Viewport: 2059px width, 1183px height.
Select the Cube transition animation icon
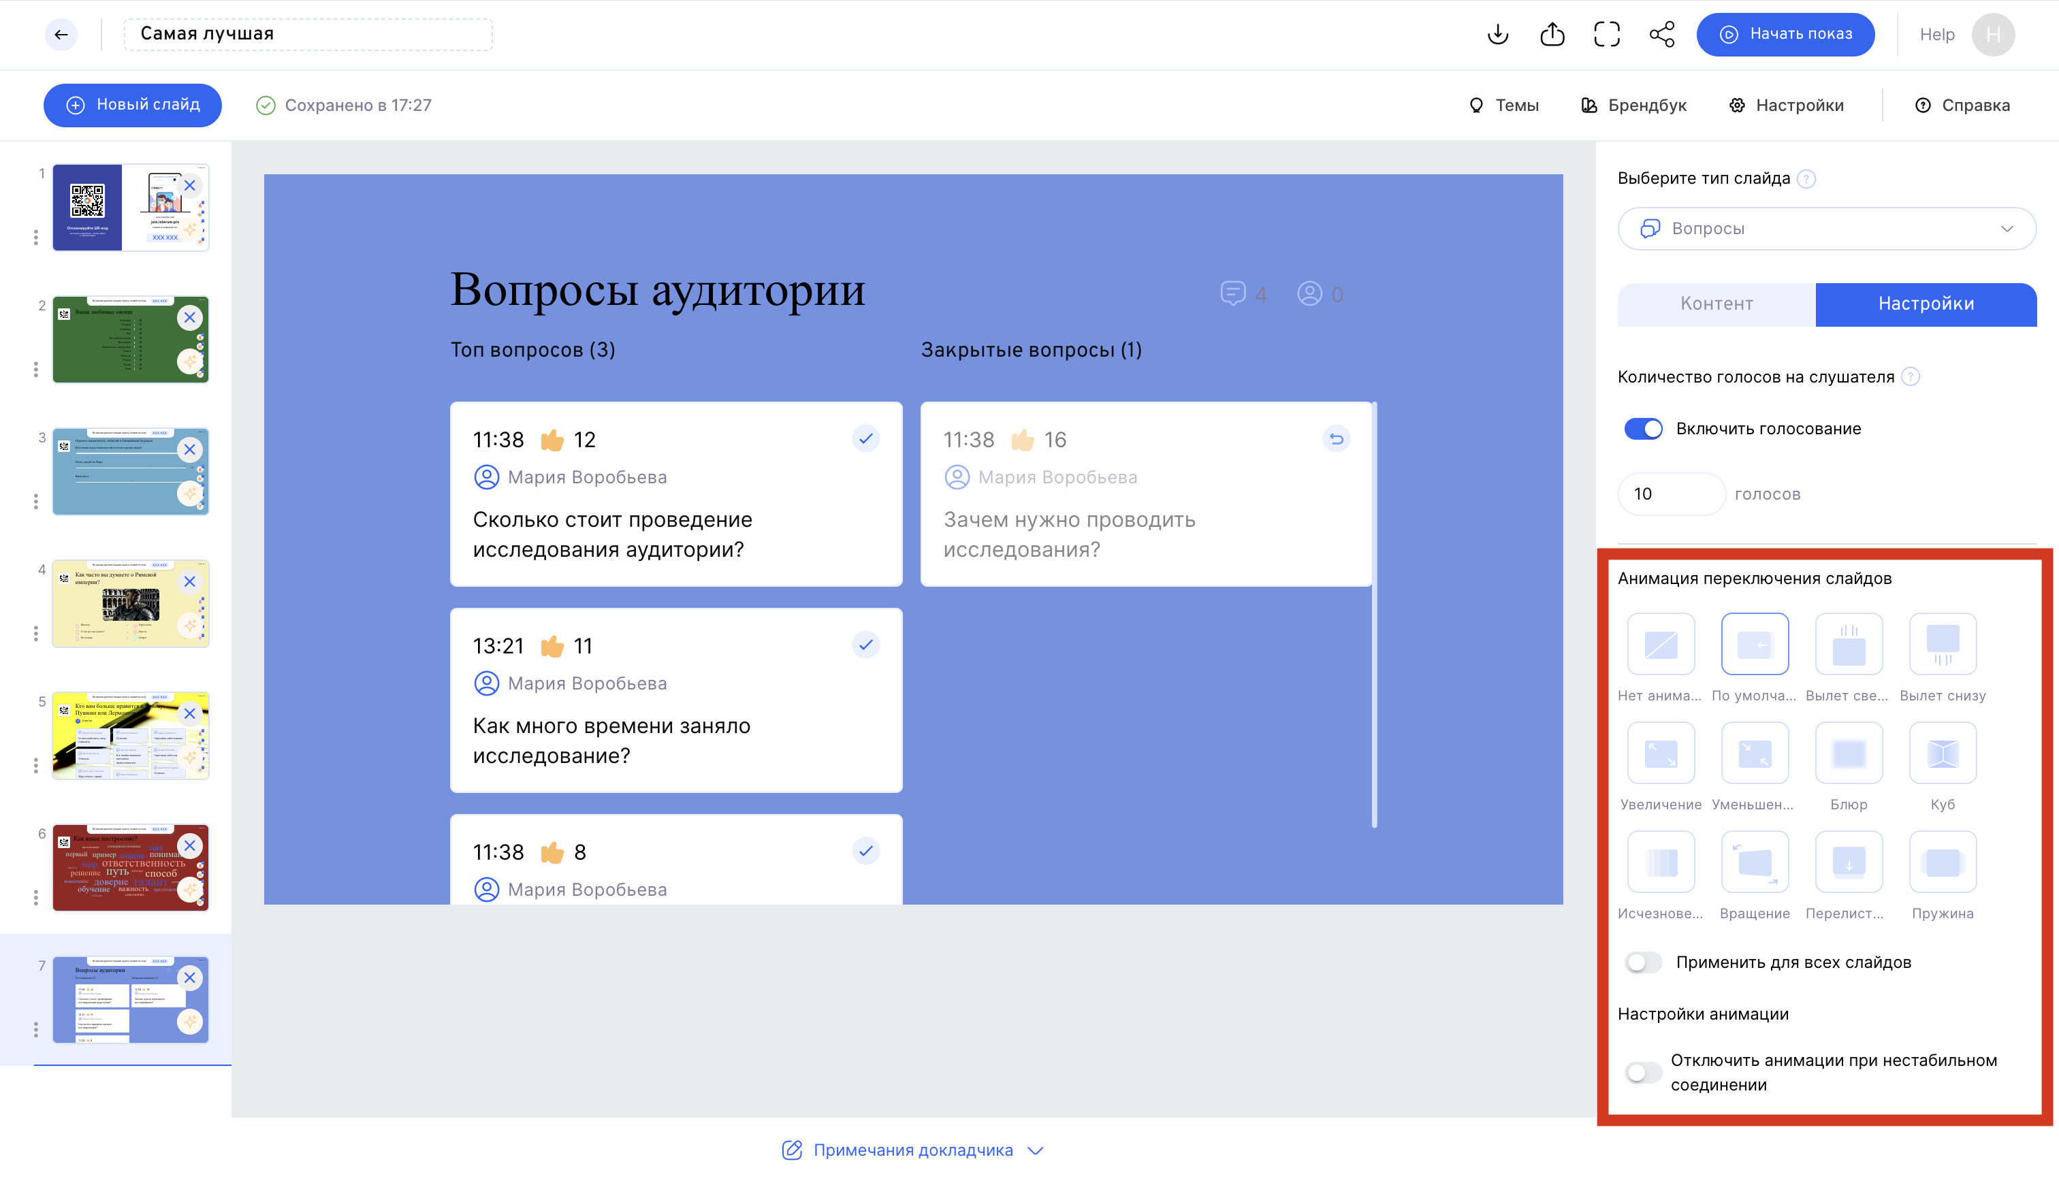(1942, 753)
